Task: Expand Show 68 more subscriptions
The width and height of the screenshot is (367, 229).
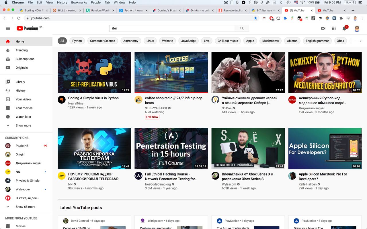Action: [26, 207]
